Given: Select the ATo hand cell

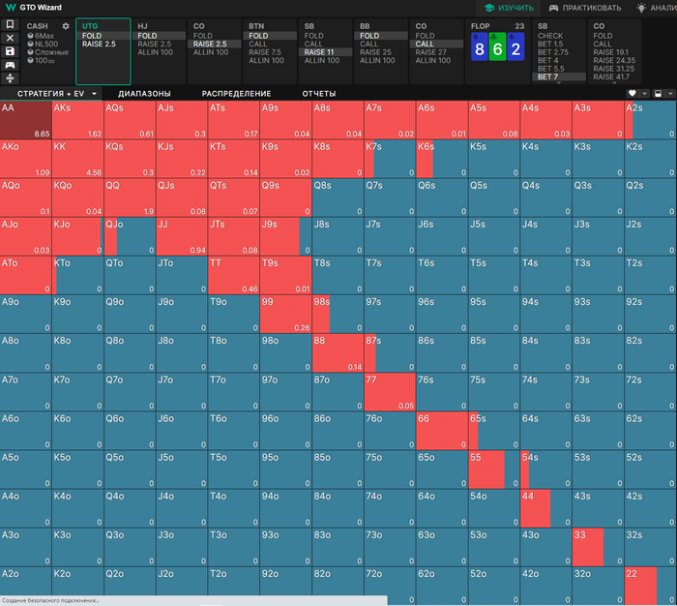Looking at the screenshot, I should (x=26, y=275).
